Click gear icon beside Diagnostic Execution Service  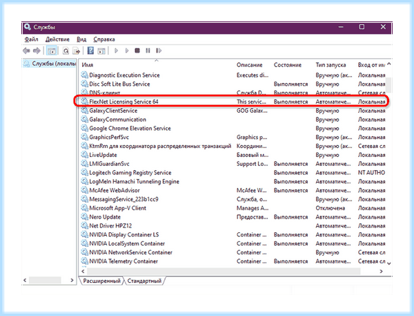coord(84,75)
